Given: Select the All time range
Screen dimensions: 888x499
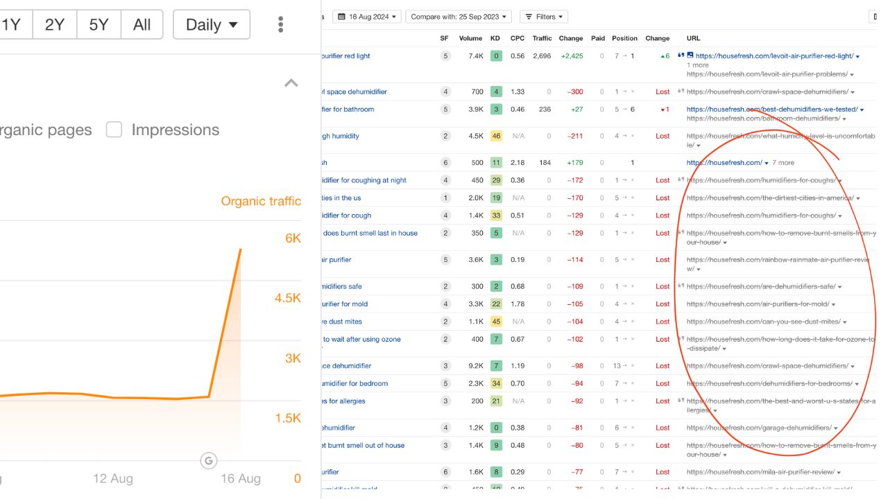Looking at the screenshot, I should 142,25.
